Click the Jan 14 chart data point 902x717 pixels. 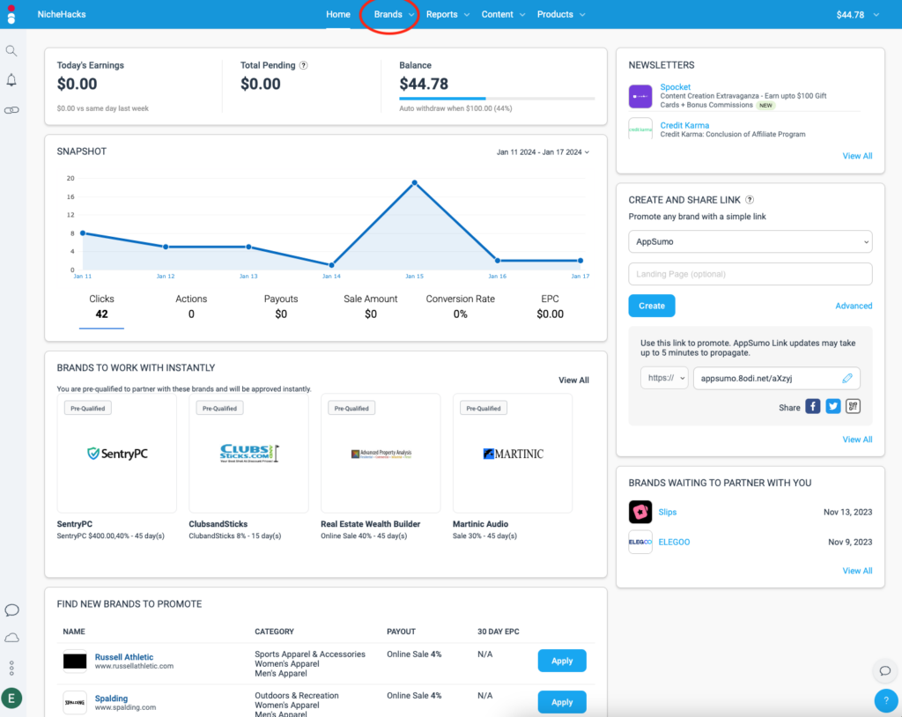tap(331, 265)
